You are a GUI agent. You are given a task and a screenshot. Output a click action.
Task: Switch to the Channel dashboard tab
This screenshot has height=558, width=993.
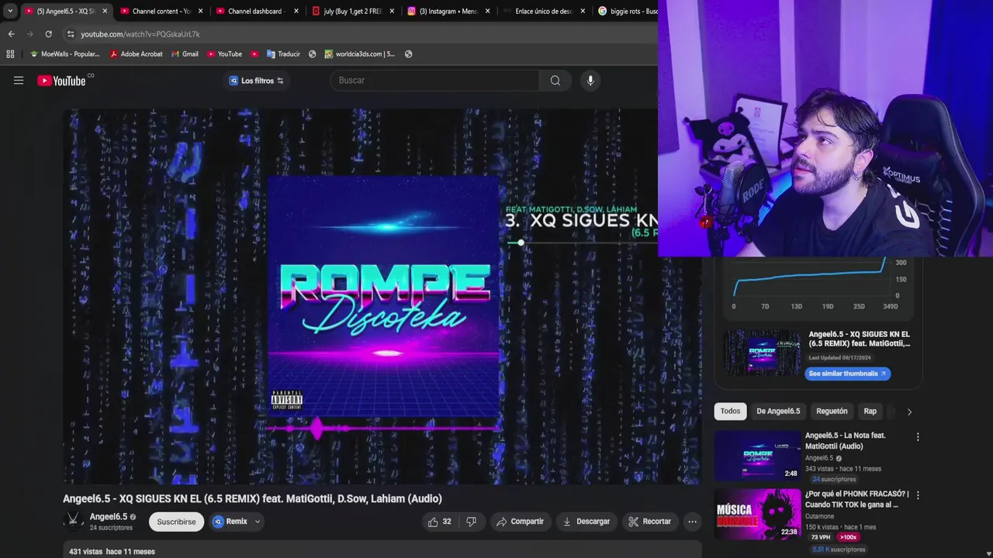pyautogui.click(x=251, y=12)
